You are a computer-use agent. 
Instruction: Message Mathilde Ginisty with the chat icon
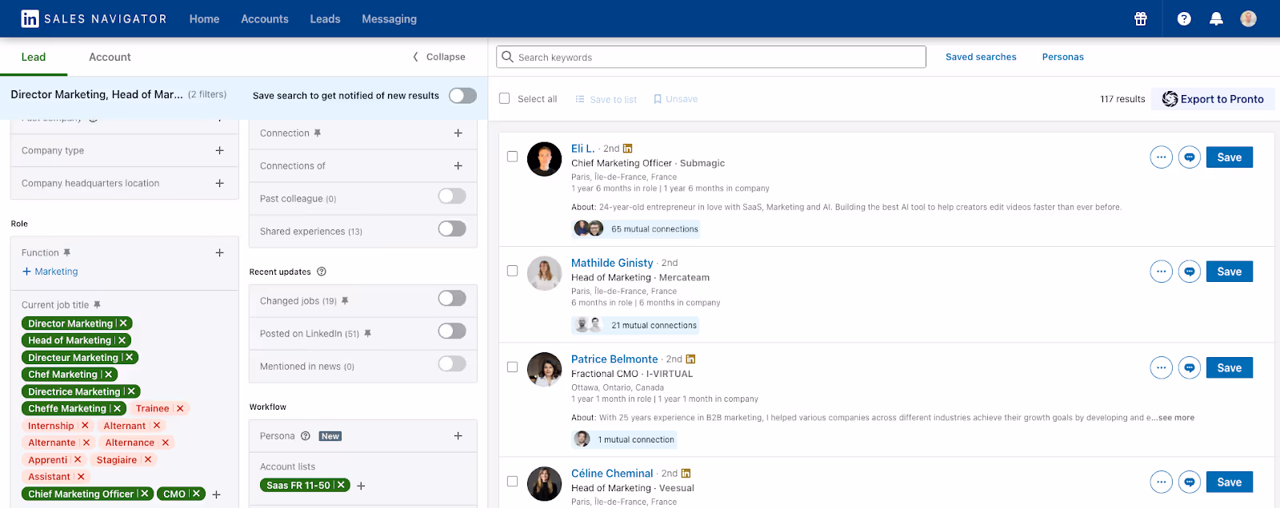pos(1190,272)
